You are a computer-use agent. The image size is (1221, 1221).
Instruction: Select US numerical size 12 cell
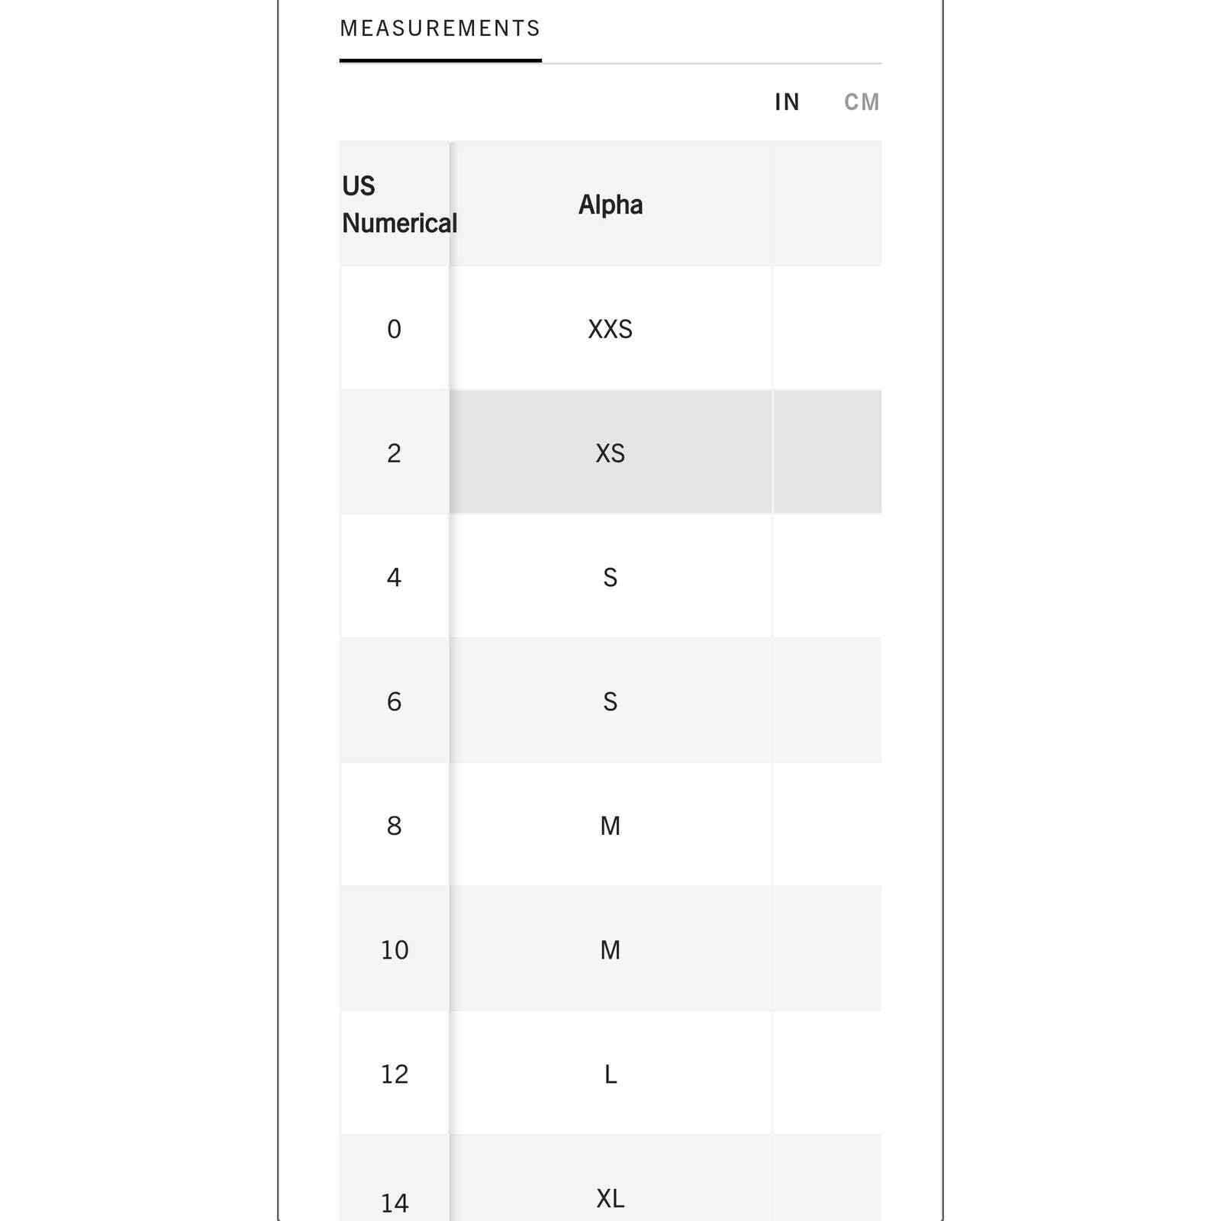coord(394,1074)
